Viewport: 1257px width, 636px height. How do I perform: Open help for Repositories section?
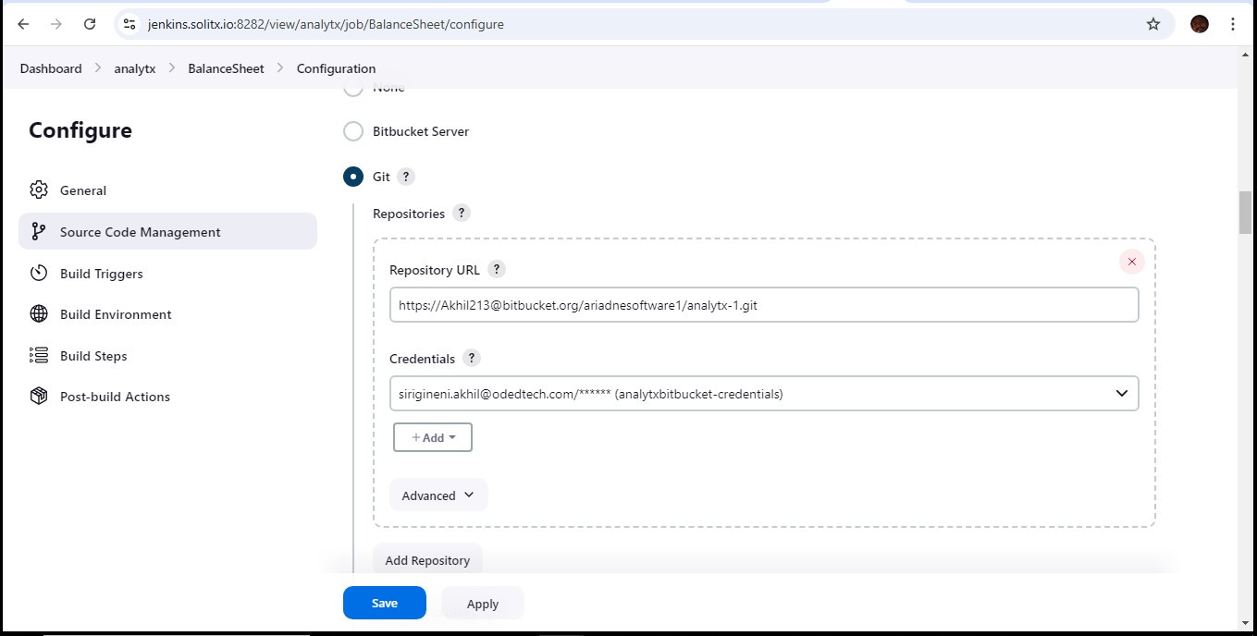click(x=462, y=213)
